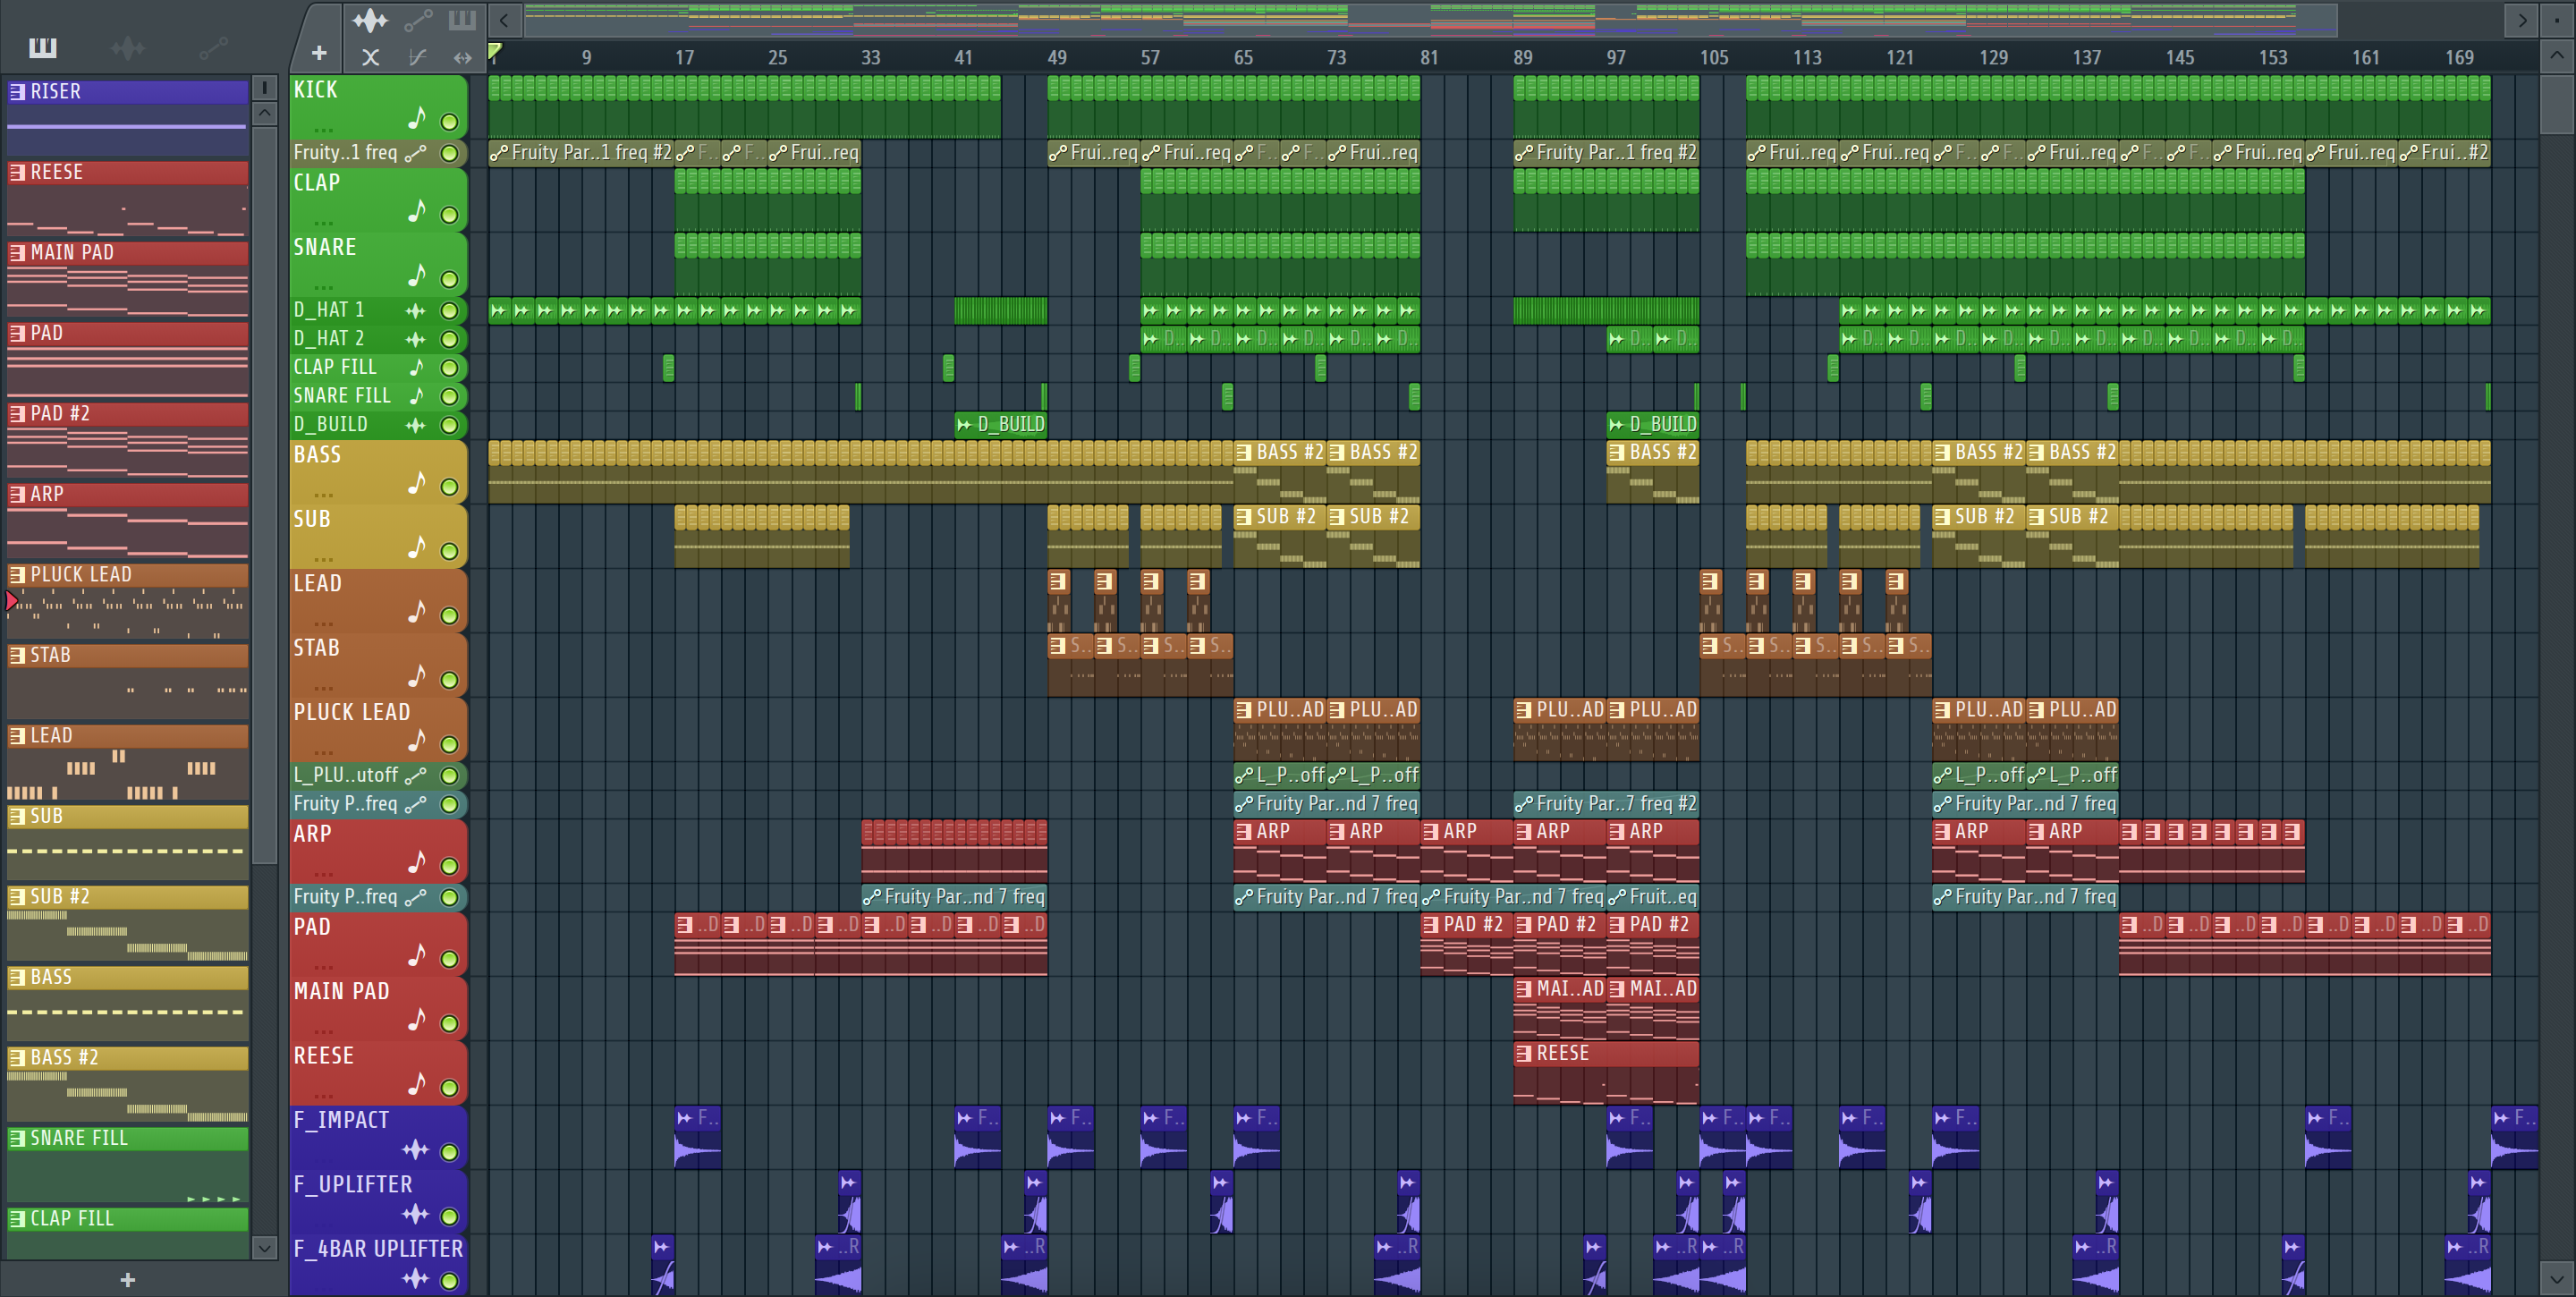Click the waveform icon on the F_4BAR UPLIFTER track

point(415,1278)
